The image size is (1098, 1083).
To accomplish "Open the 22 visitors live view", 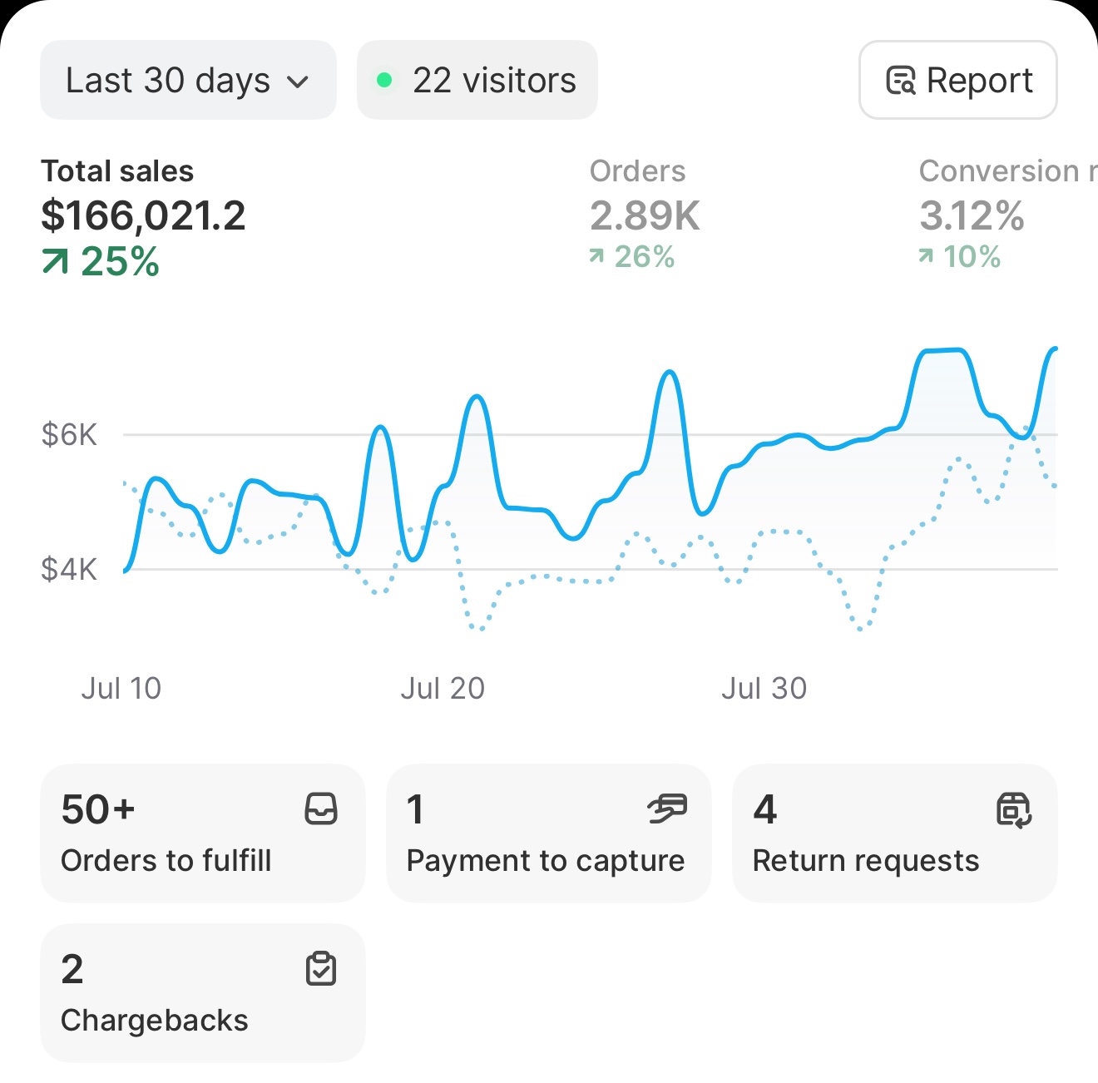I will tap(477, 80).
